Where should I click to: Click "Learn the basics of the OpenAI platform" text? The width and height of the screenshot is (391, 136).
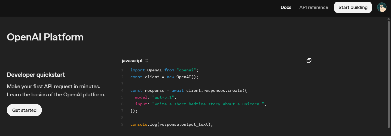pyautogui.click(x=56, y=95)
